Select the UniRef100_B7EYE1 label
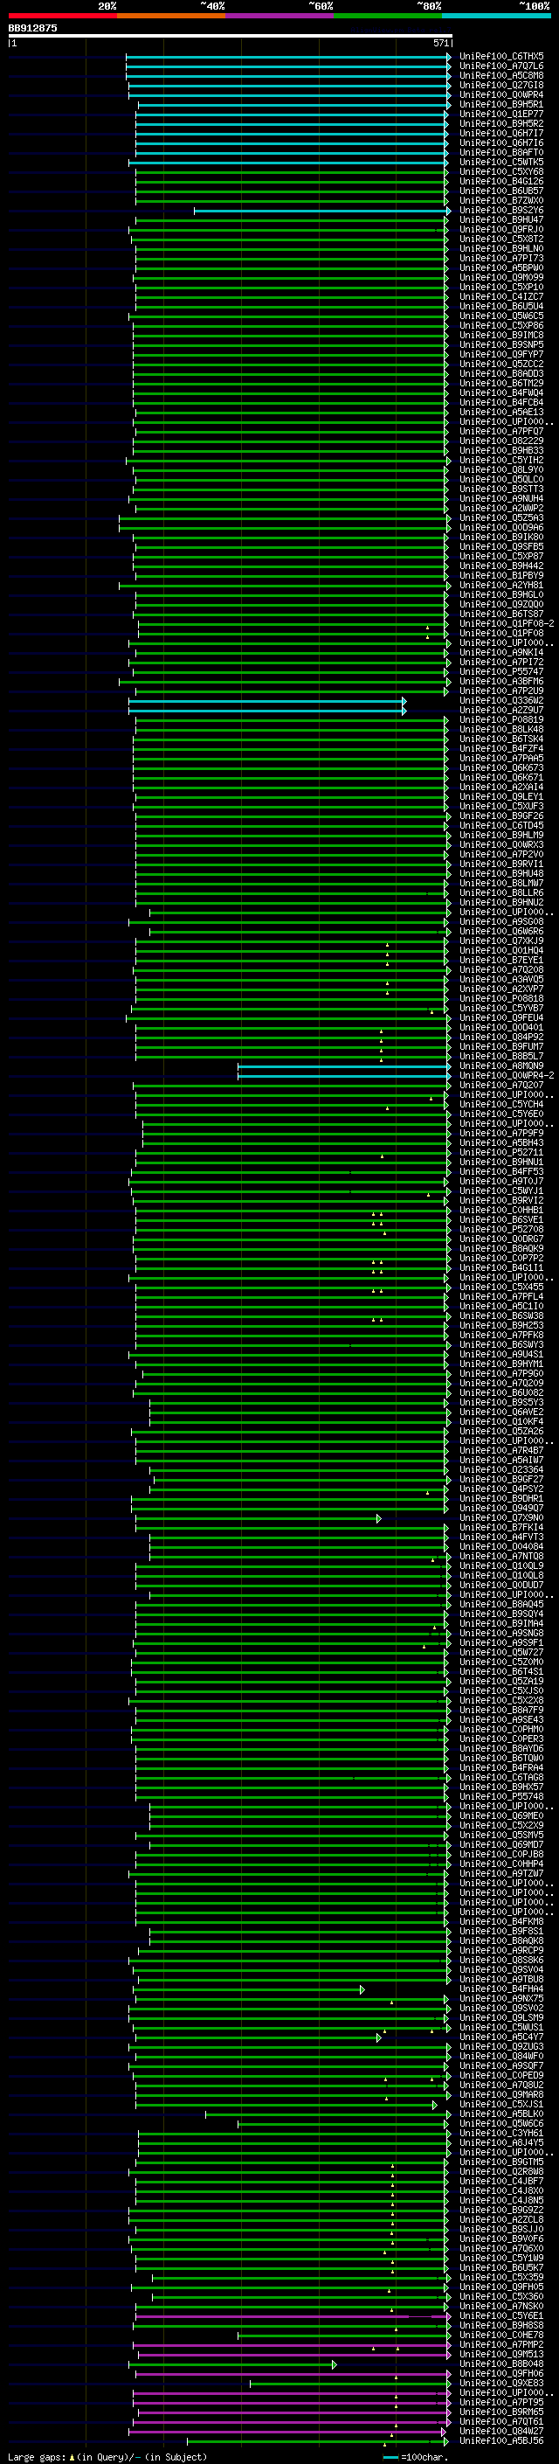 point(501,961)
